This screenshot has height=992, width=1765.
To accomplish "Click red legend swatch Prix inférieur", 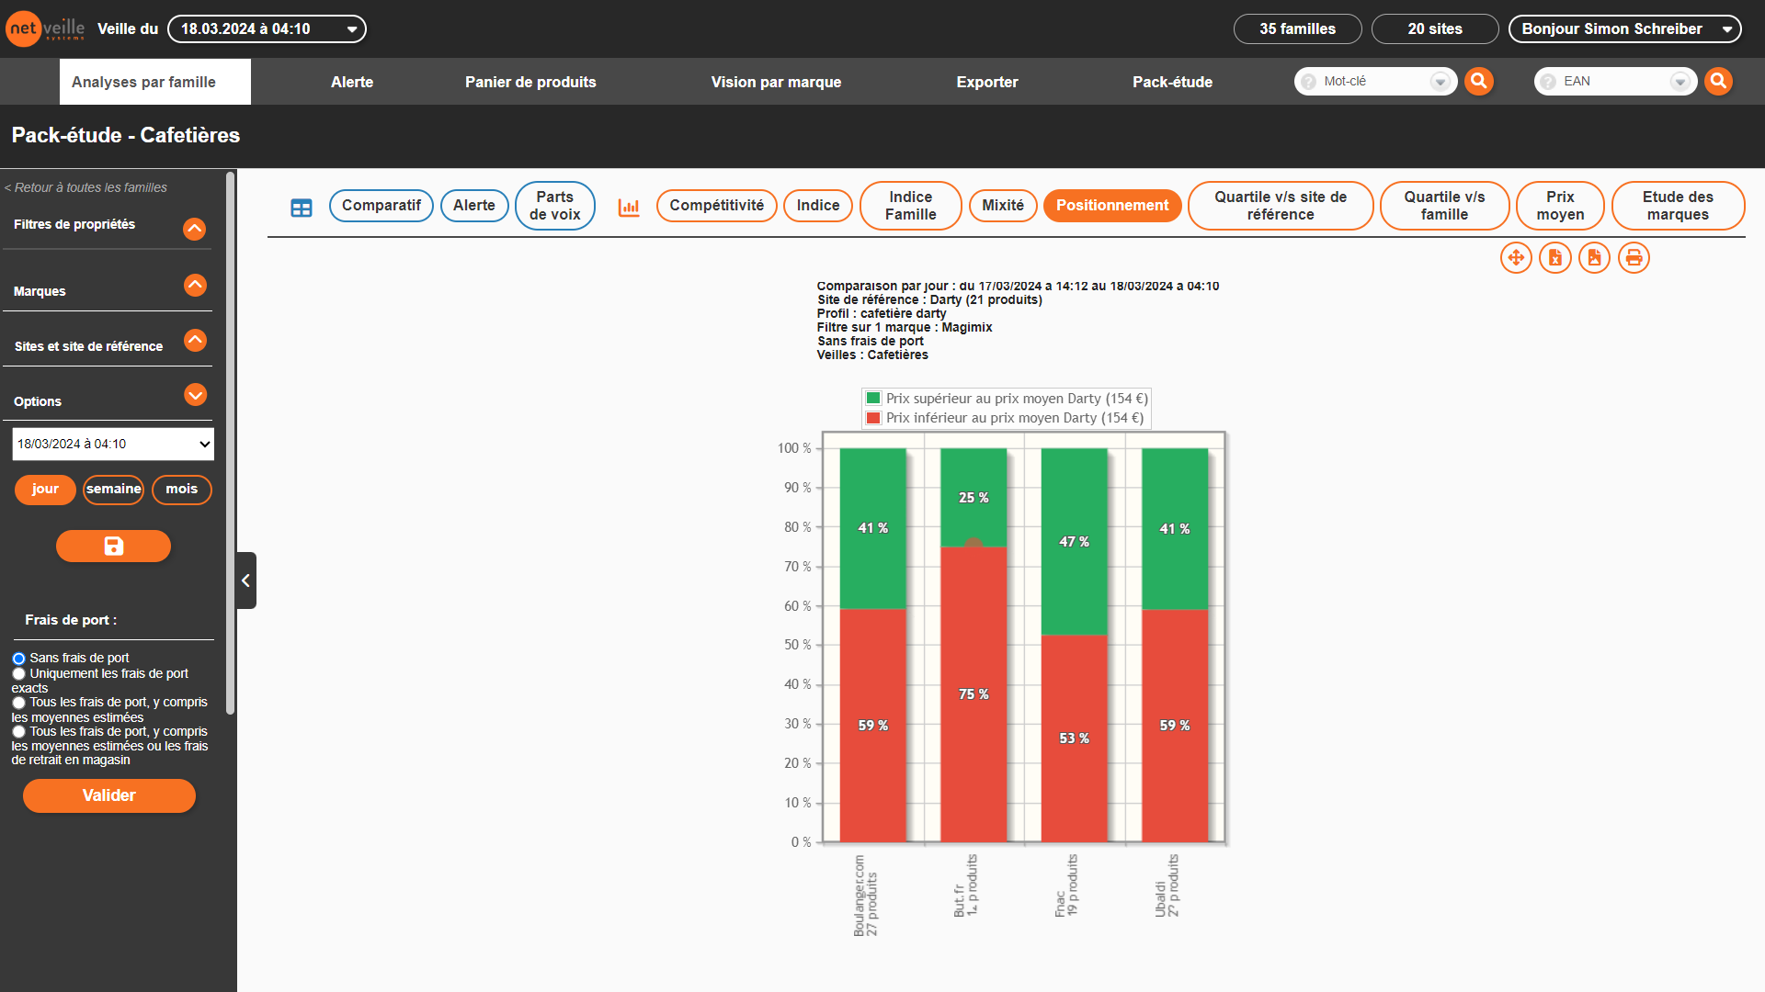I will tap(873, 418).
